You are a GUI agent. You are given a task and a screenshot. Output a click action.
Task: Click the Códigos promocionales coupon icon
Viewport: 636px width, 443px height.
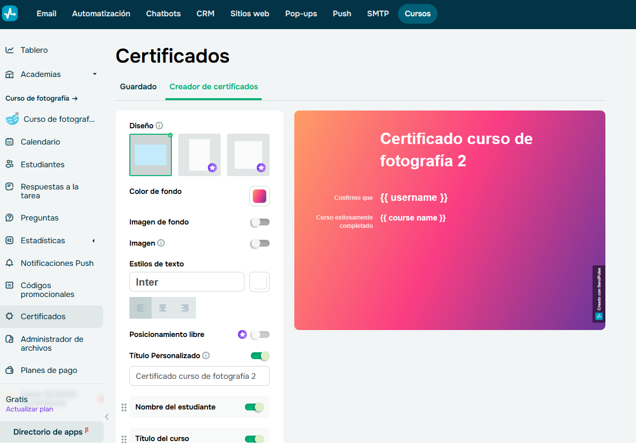9,285
